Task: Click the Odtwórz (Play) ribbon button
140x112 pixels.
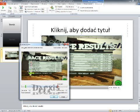Action: 3,9
